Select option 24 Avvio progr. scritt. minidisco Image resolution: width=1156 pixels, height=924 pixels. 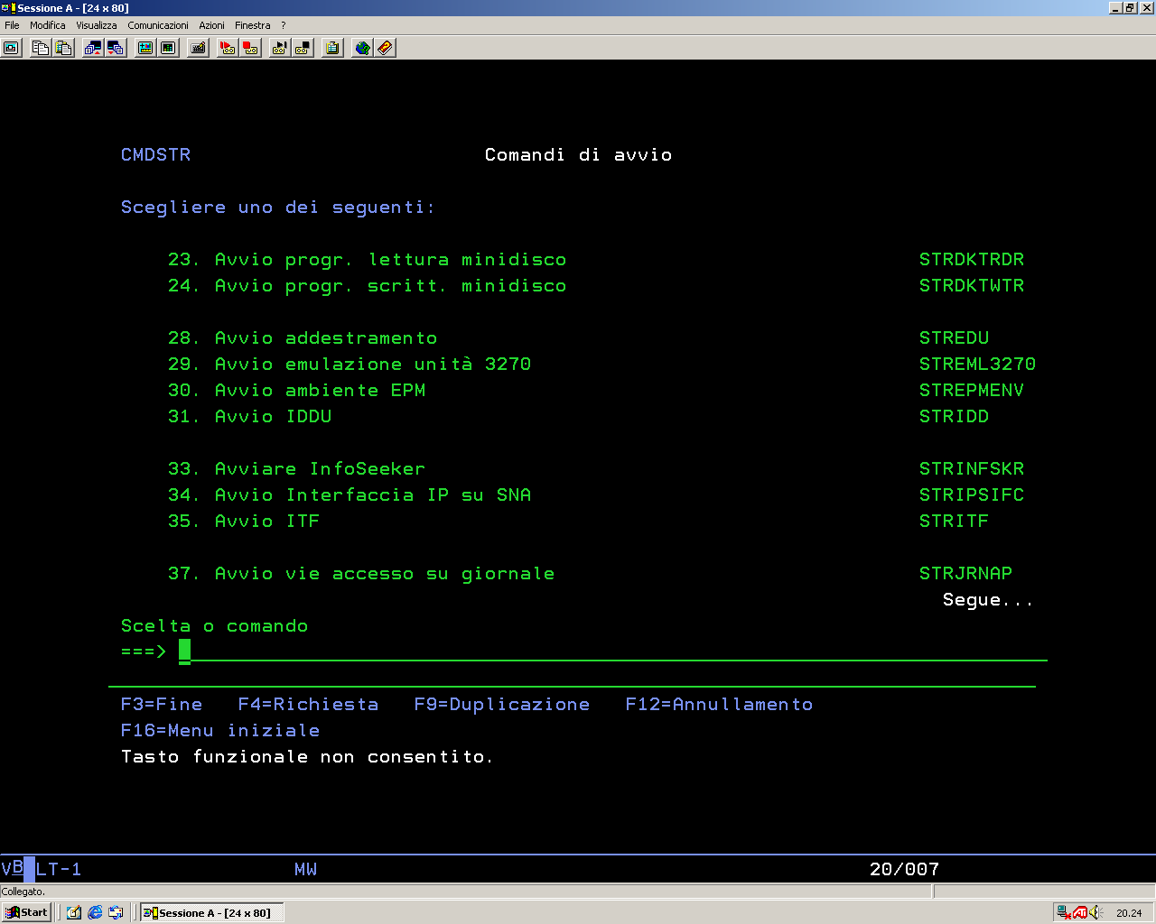tap(368, 286)
